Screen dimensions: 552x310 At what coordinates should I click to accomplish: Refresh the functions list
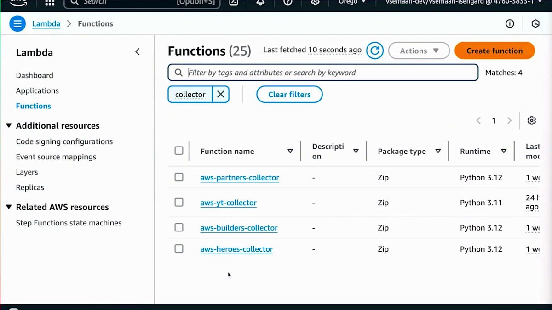pos(375,51)
